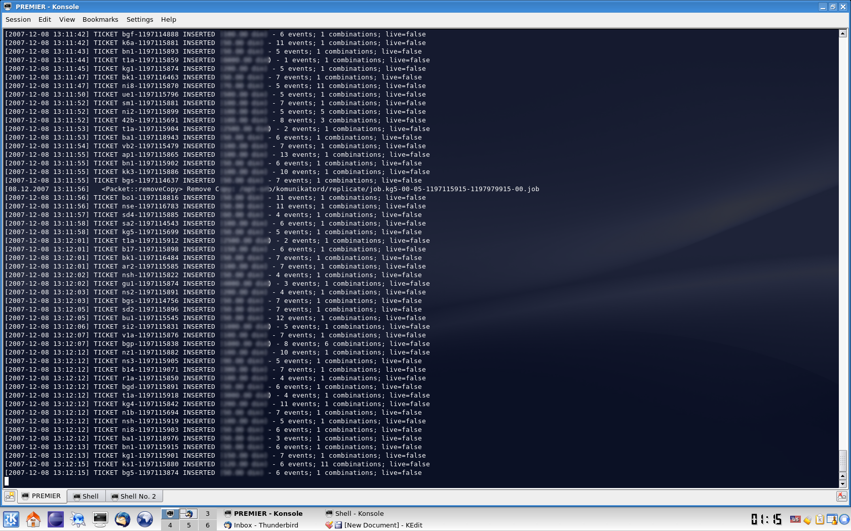851x531 pixels.
Task: Switch to [New Document] - KEdit window
Action: pos(383,525)
